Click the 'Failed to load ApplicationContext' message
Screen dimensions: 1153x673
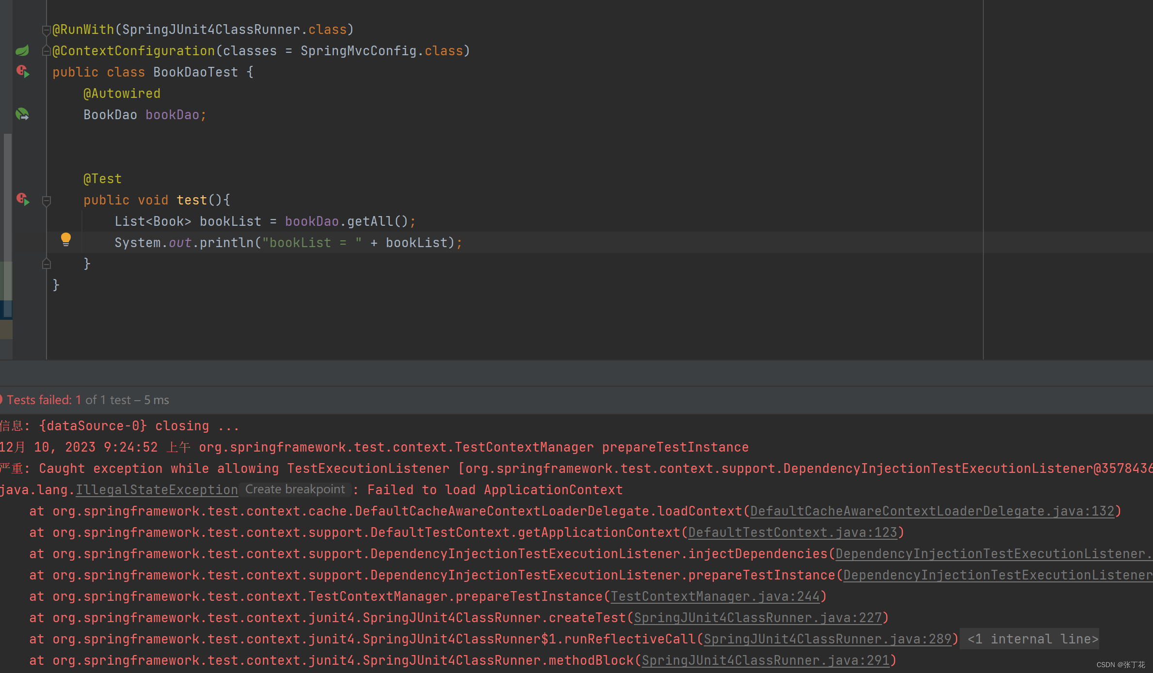tap(495, 490)
